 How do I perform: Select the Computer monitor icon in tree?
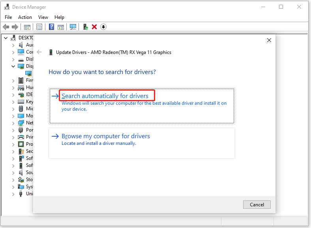click(21, 52)
